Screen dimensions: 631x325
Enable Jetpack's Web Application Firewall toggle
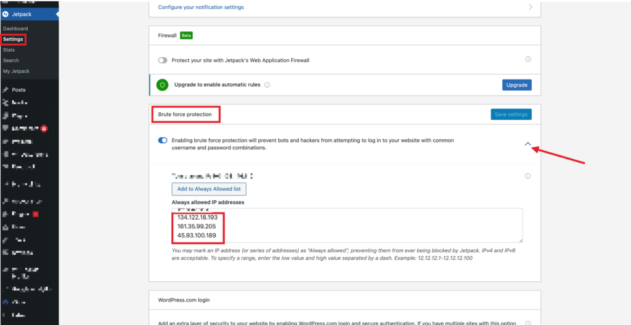(x=163, y=60)
